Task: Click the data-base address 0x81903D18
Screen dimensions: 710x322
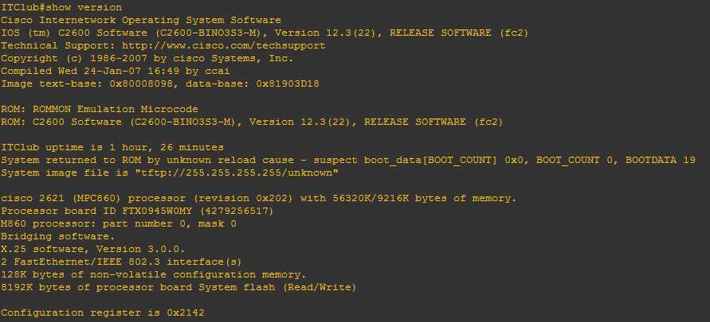Action: point(288,84)
